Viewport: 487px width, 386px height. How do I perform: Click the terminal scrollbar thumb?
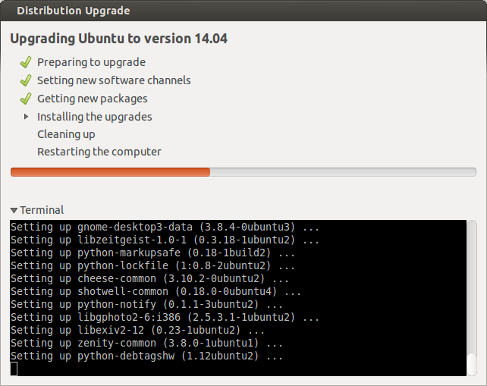pos(472,364)
